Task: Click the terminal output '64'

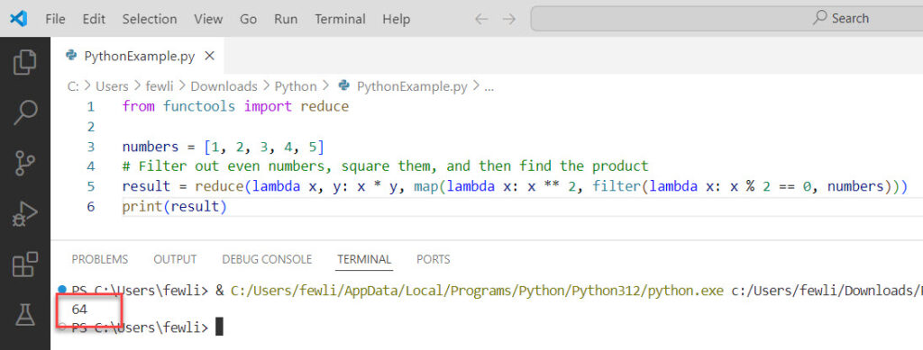Action: 79,309
